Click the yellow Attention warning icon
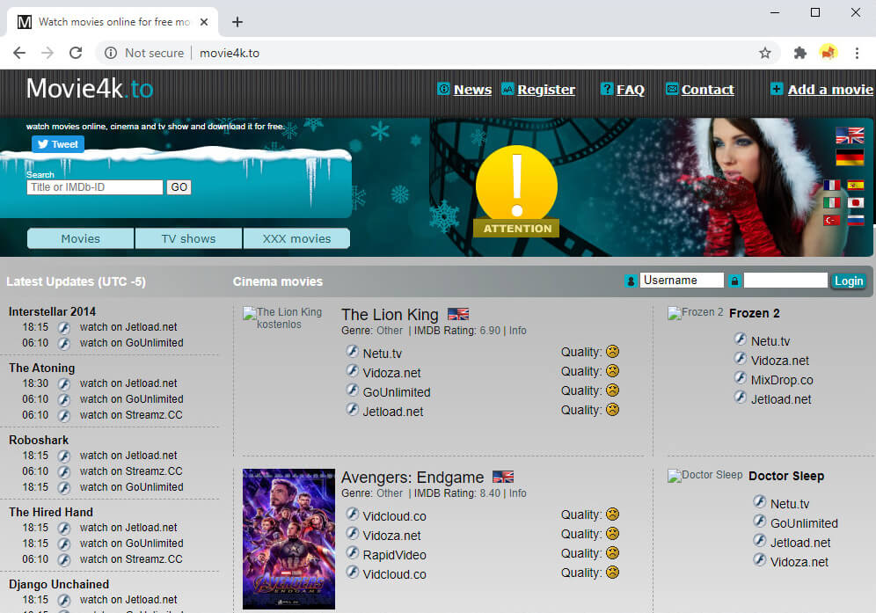The height and width of the screenshot is (613, 876). 517,191
